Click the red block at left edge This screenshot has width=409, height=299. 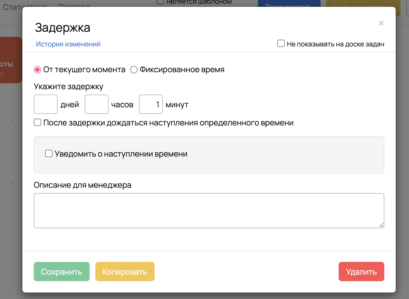pyautogui.click(x=11, y=60)
